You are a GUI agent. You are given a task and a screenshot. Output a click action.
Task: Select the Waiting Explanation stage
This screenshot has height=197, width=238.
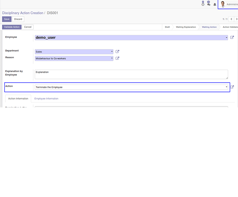186,27
